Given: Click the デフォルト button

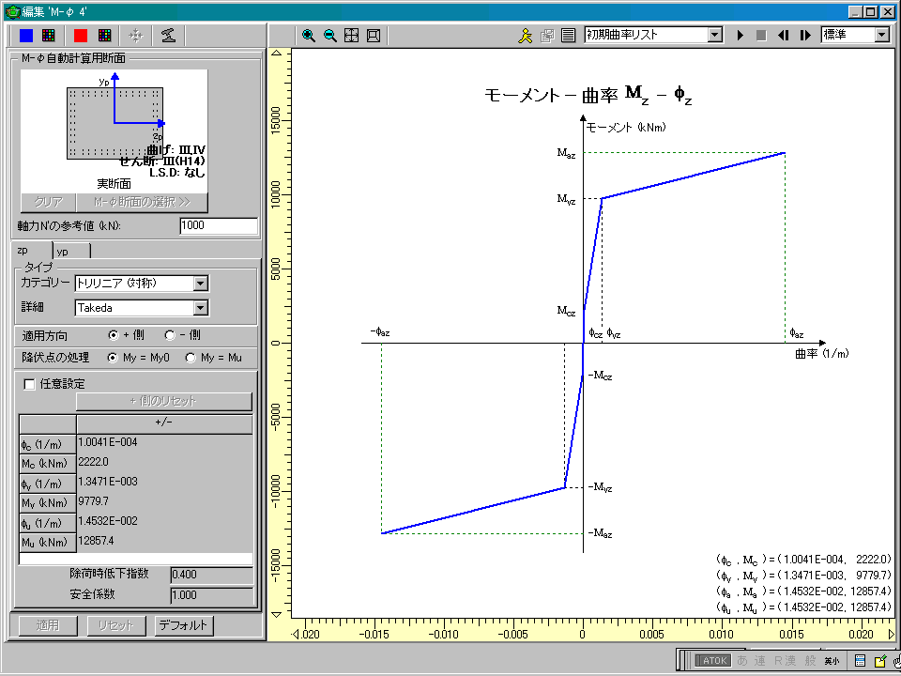Looking at the screenshot, I should pyautogui.click(x=185, y=625).
